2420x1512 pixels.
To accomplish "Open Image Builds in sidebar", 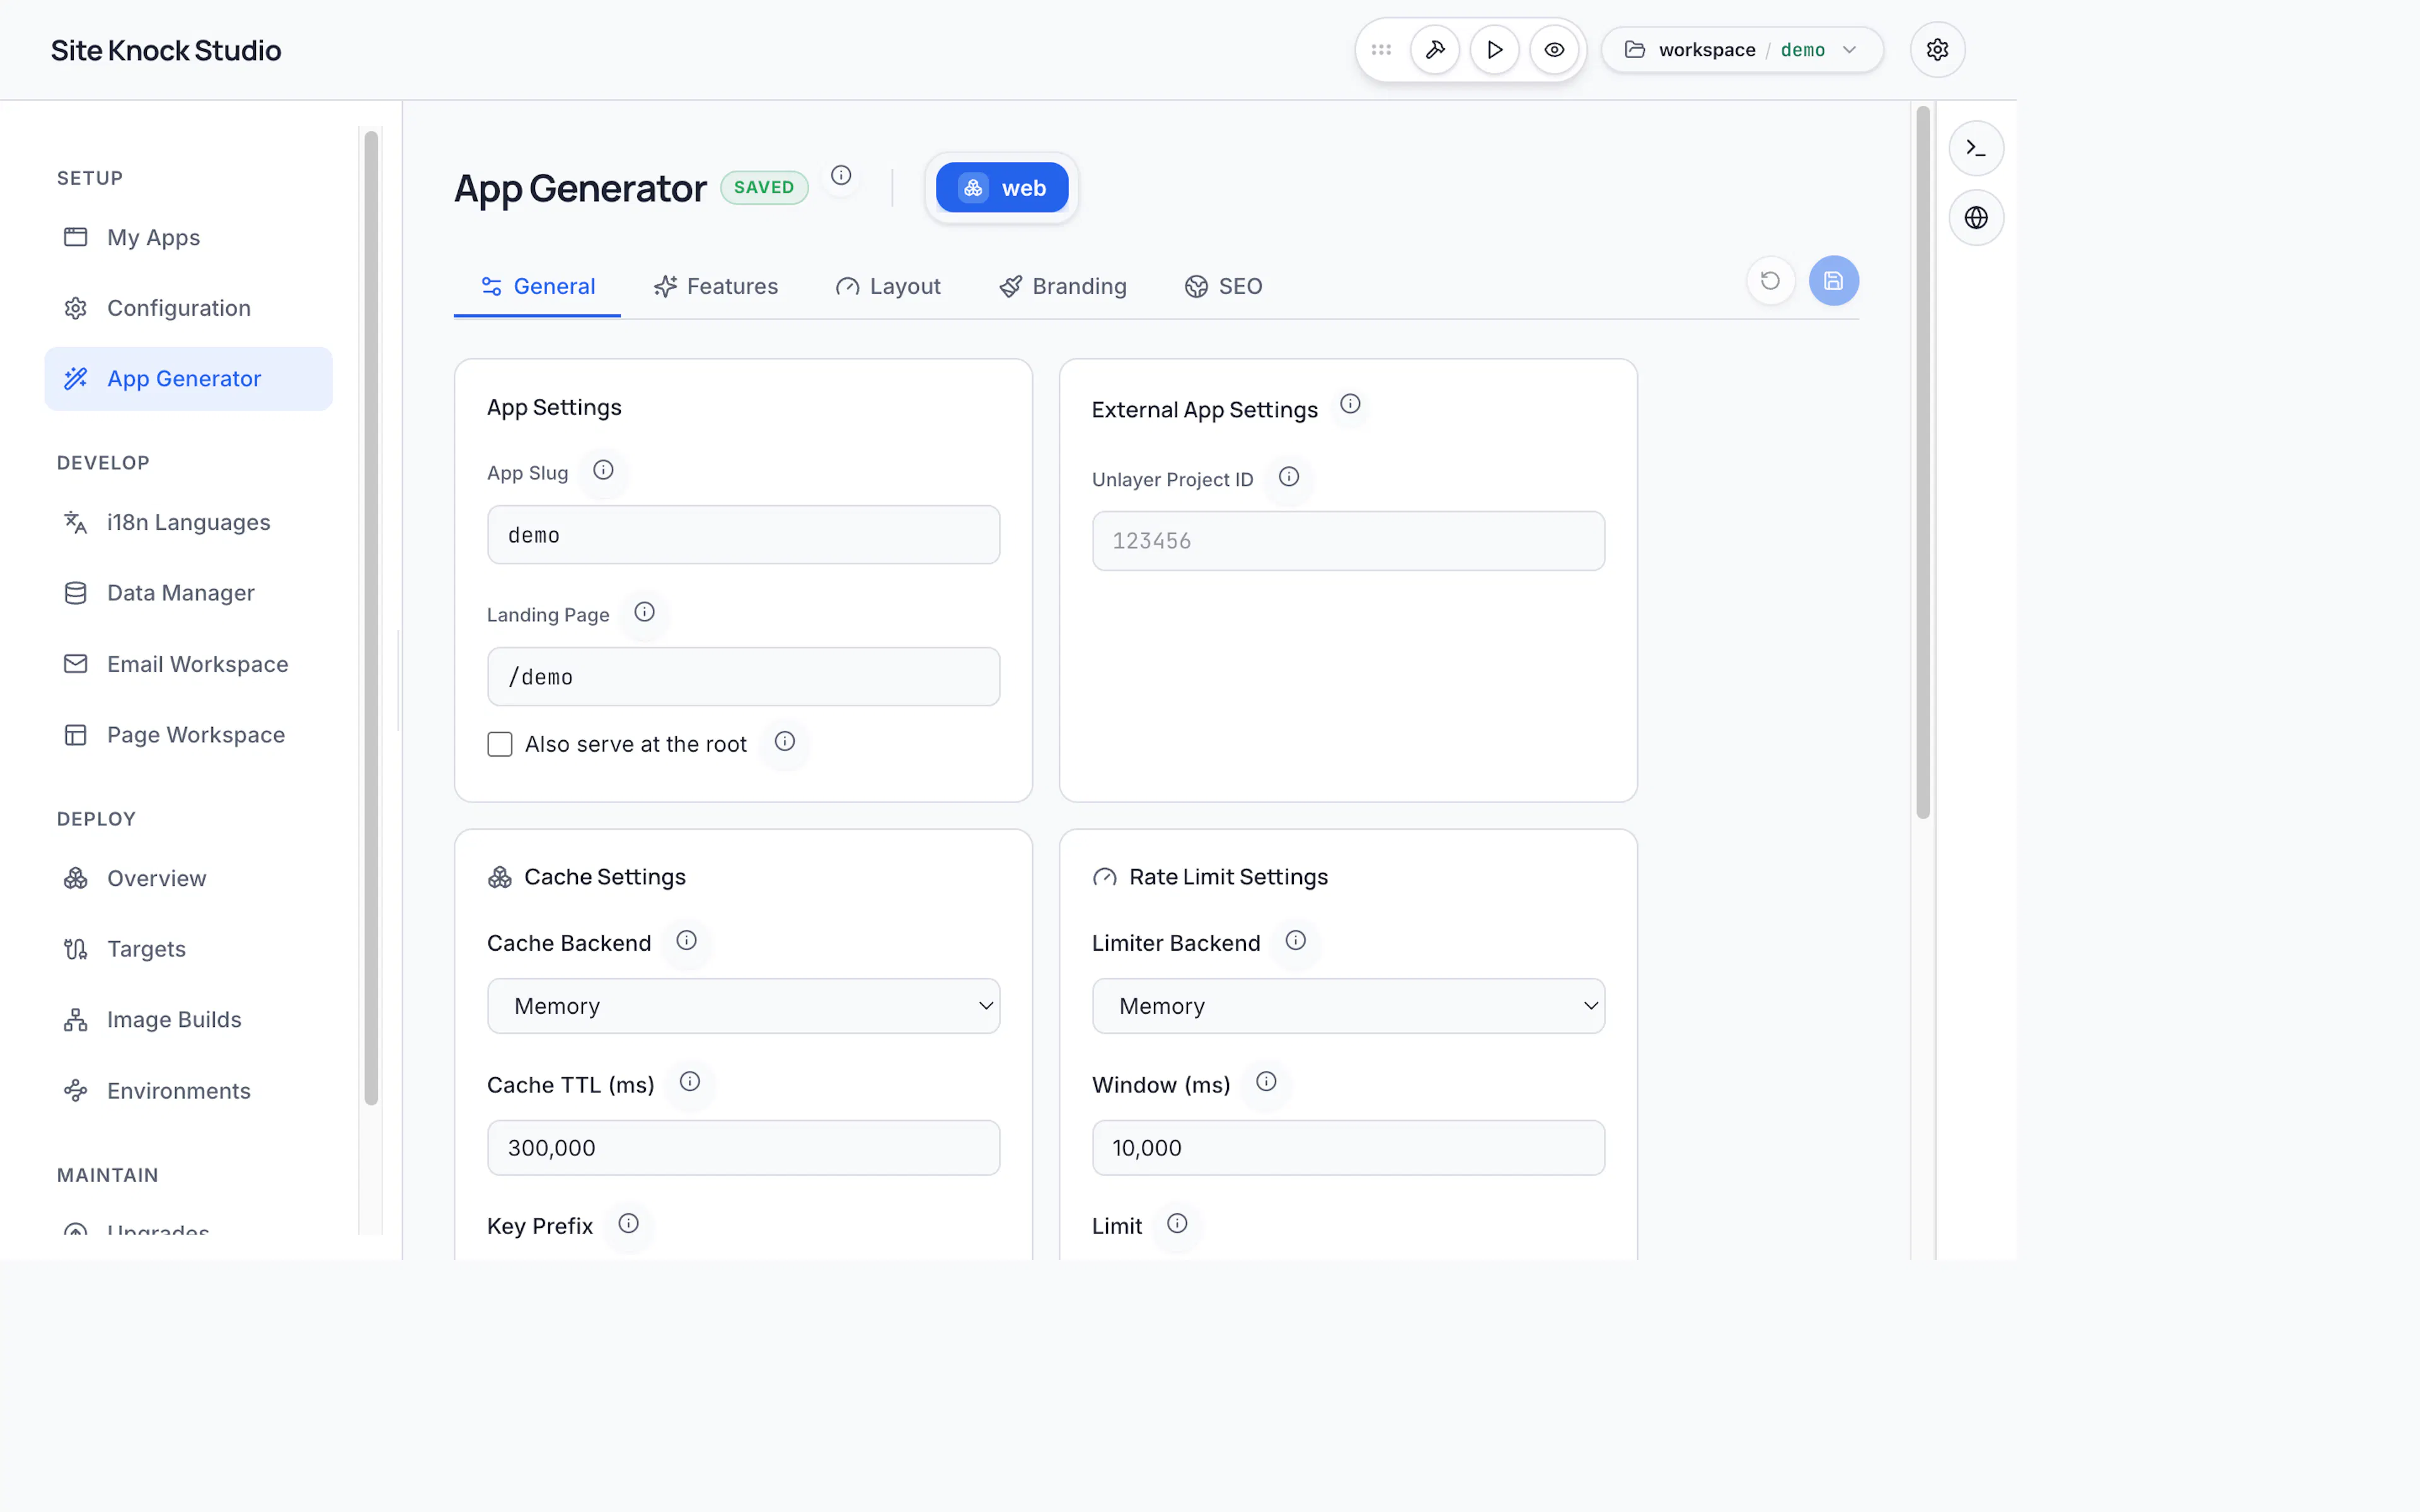I will (x=188, y=1020).
